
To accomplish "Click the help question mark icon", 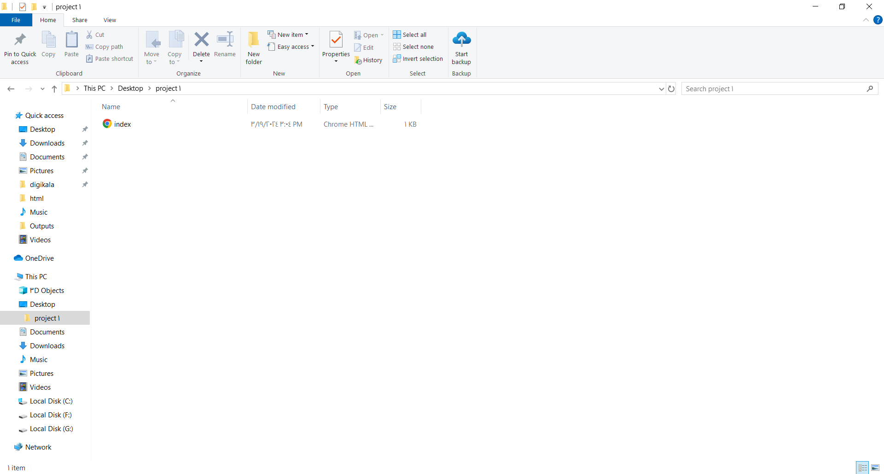I will click(878, 20).
